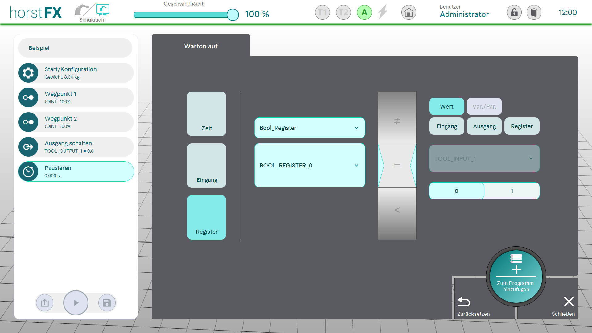Expand the Bool_Register type dropdown

[310, 128]
